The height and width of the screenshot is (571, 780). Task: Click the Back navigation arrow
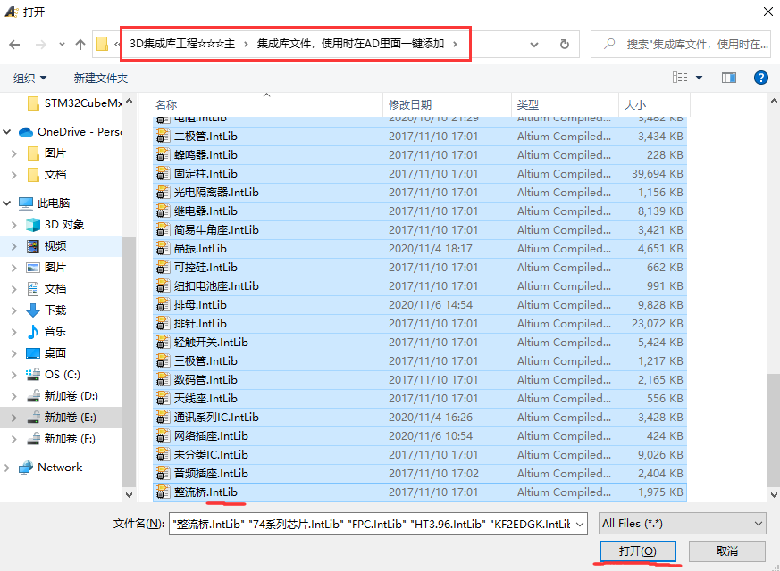14,45
